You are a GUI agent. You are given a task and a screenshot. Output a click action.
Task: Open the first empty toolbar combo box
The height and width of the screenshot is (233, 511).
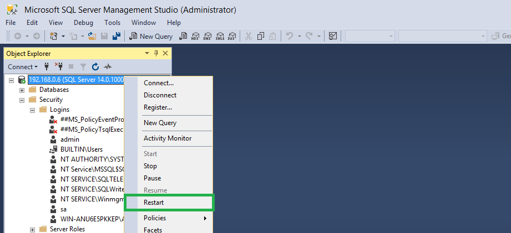coord(370,36)
